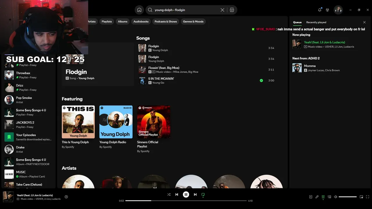The height and width of the screenshot is (209, 372).
Task: Open notifications bell icon
Action: (x=320, y=10)
